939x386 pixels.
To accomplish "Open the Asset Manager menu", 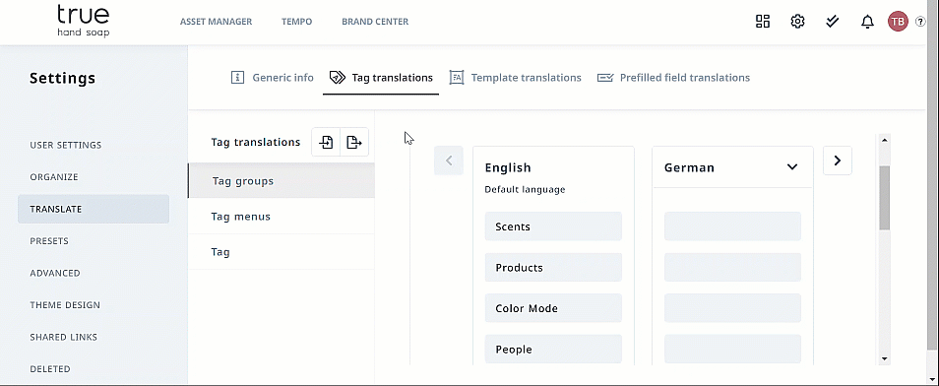I will [x=217, y=22].
